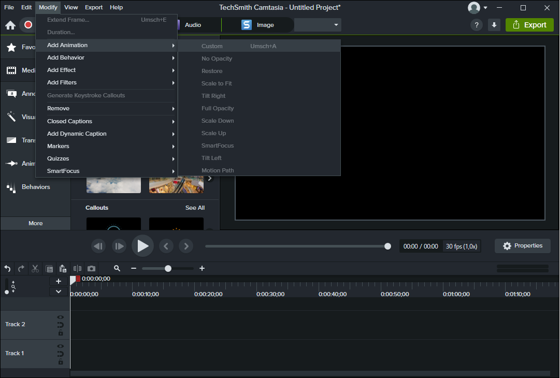Choose Markers in Modify menu
Screen dimensions: 560x378
coord(106,147)
